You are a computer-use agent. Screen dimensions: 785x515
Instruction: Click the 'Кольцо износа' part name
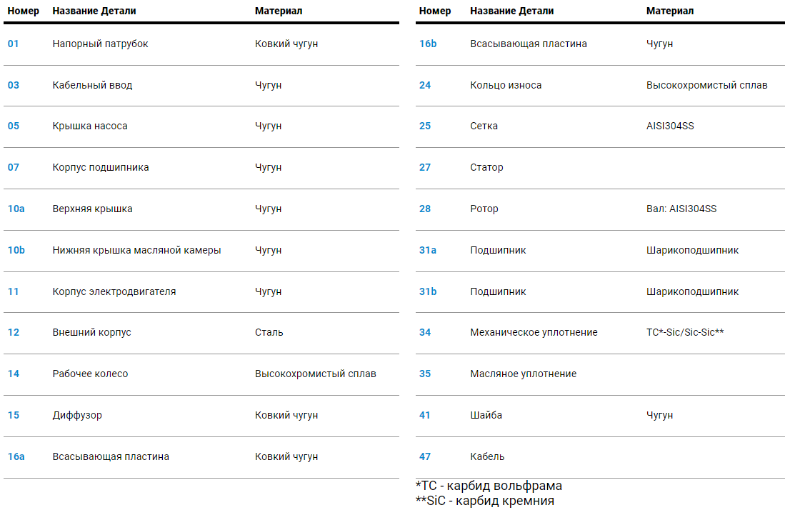pos(506,85)
